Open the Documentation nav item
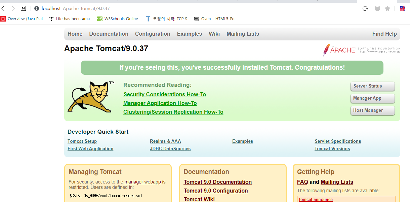 click(109, 34)
